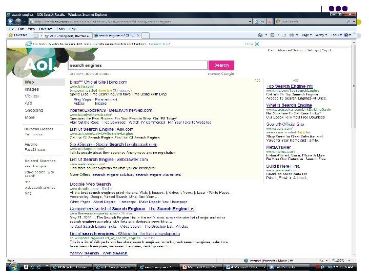
Task: Click the pink Search button
Action: click(x=221, y=65)
